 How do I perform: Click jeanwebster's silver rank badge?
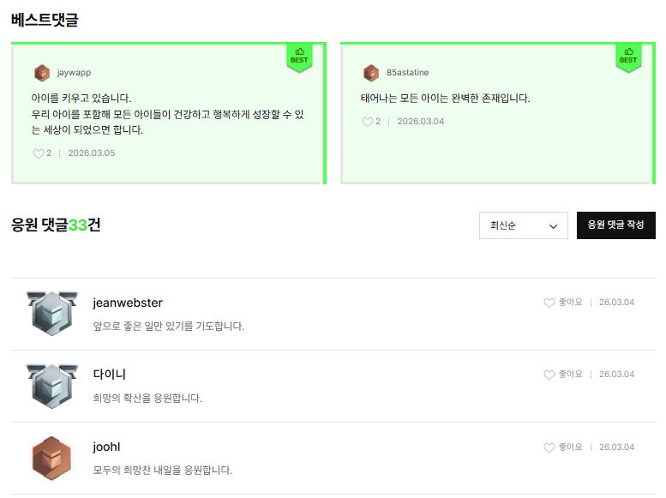click(52, 313)
